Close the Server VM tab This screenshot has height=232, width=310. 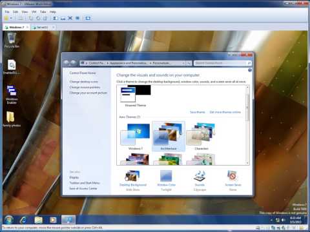[54, 27]
